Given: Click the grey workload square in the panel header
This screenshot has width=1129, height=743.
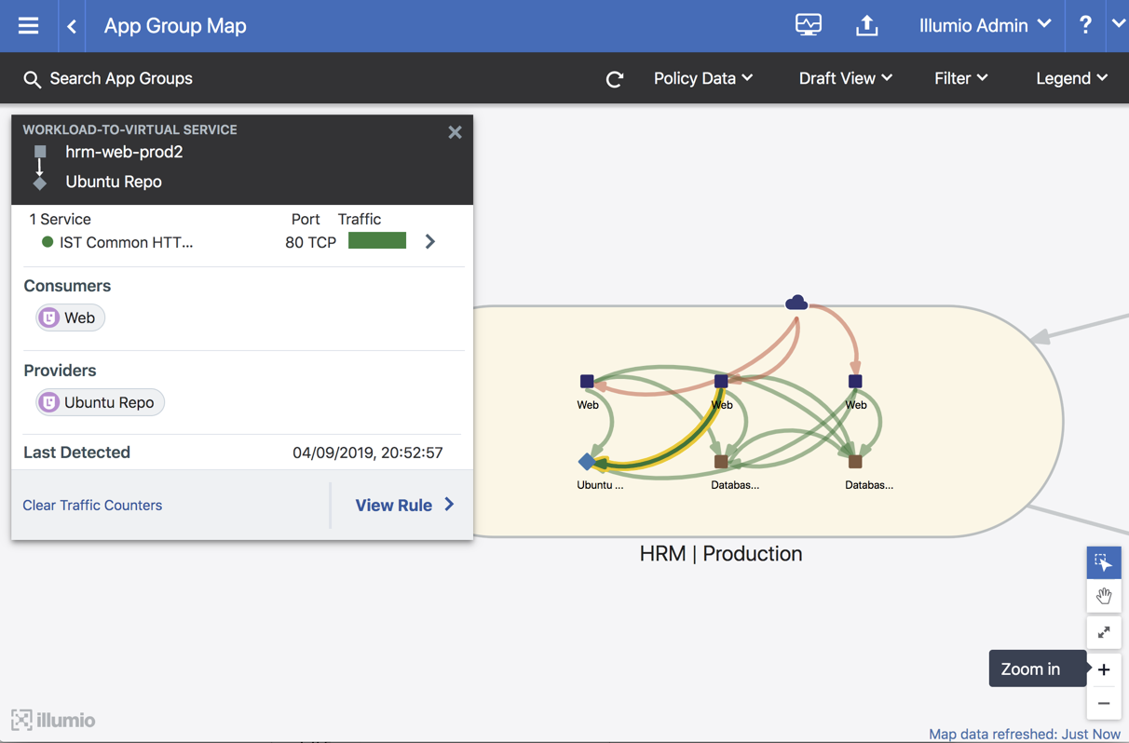Looking at the screenshot, I should (x=40, y=151).
